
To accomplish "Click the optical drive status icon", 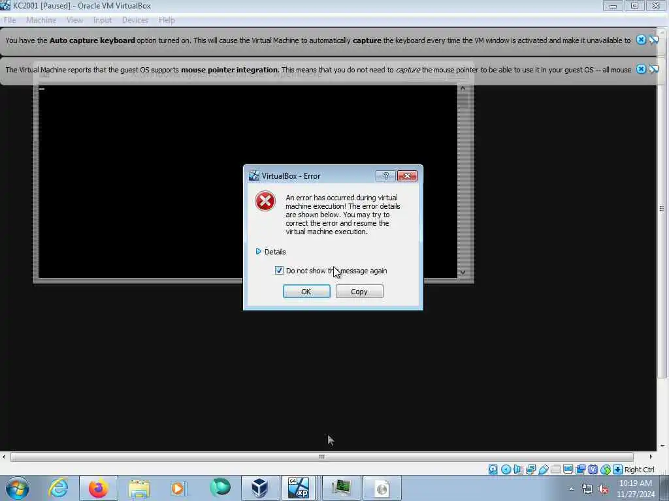I will tap(506, 470).
